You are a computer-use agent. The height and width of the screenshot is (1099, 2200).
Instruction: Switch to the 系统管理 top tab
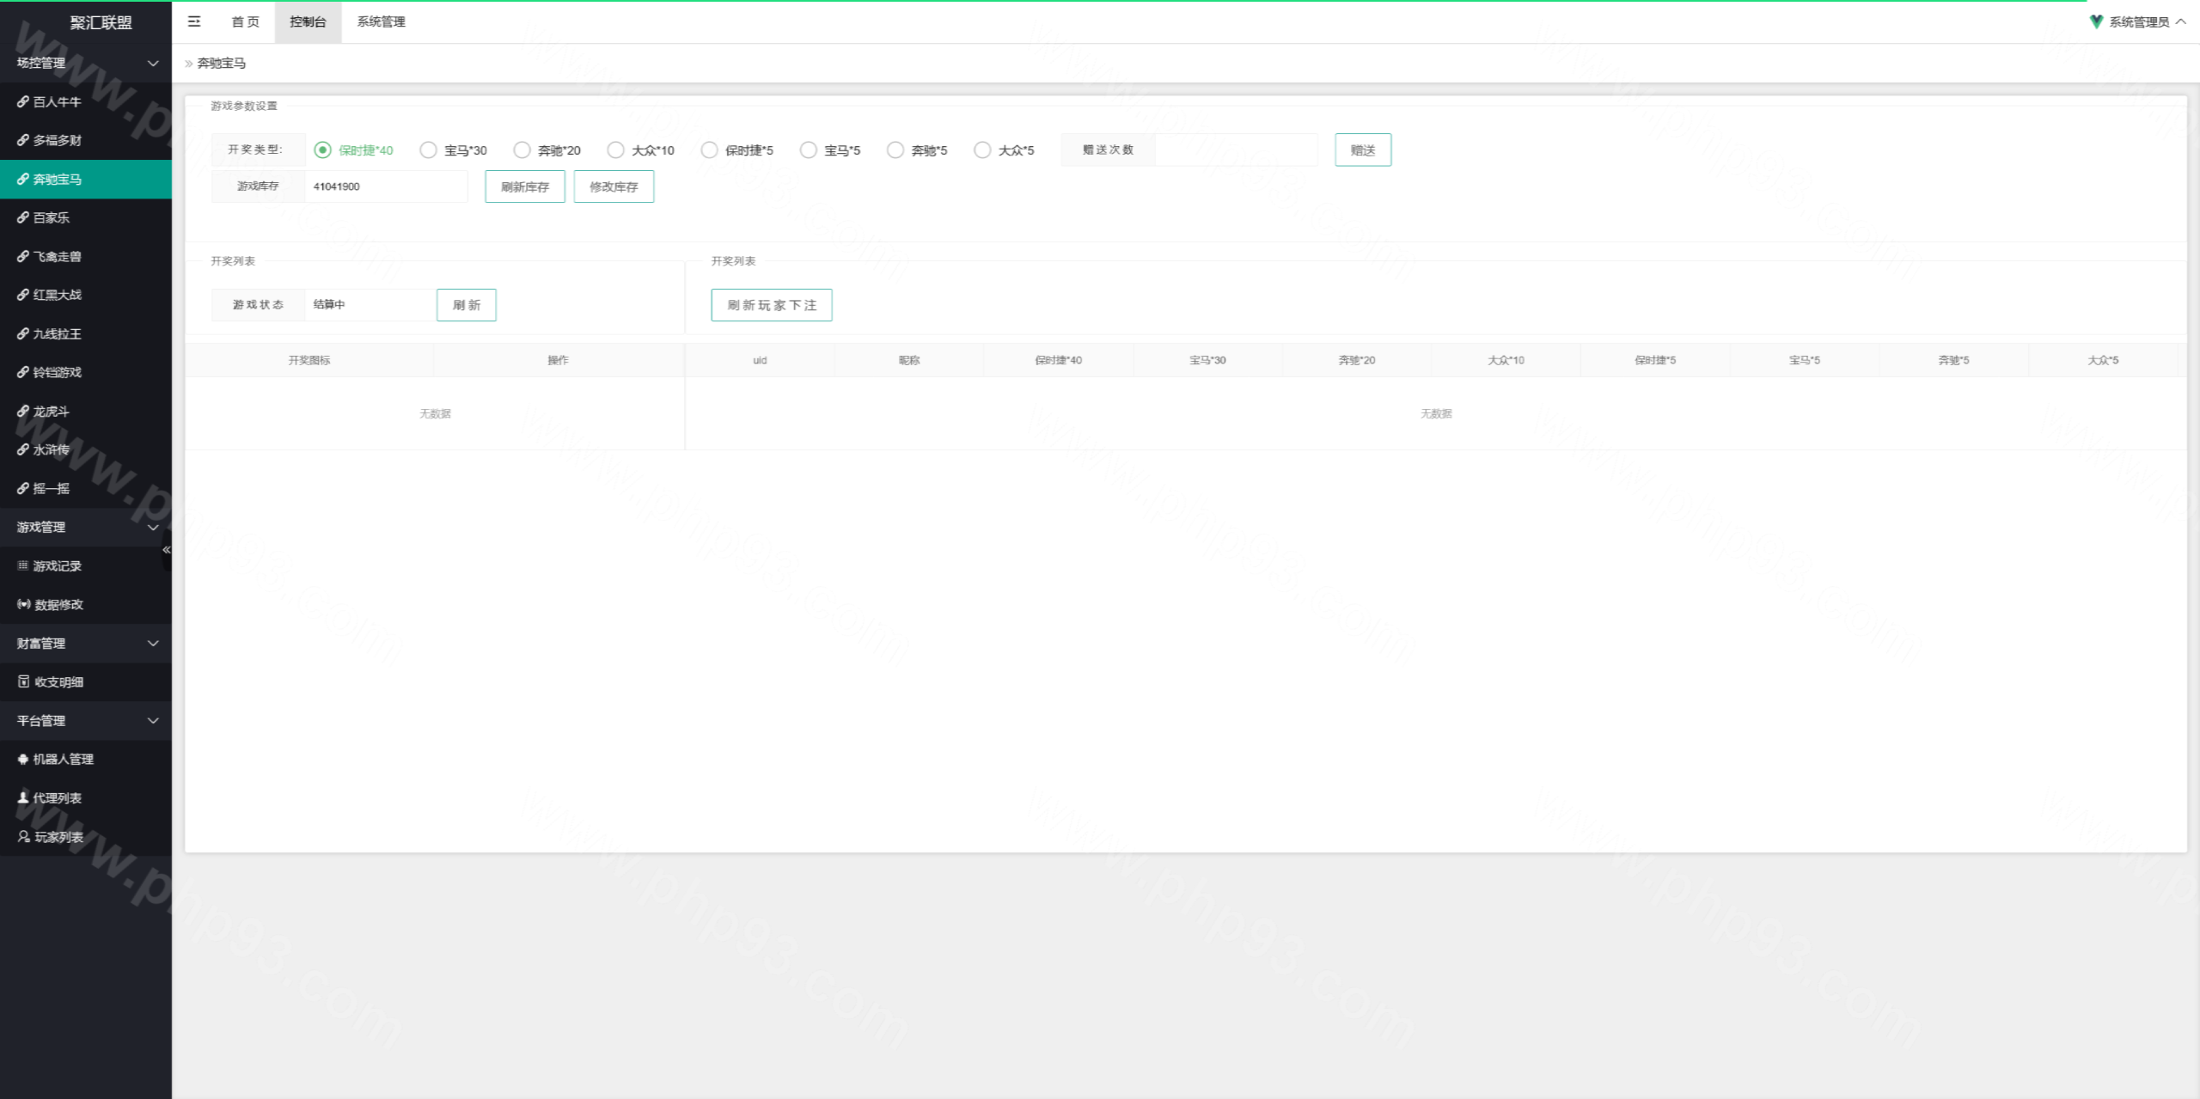point(381,21)
